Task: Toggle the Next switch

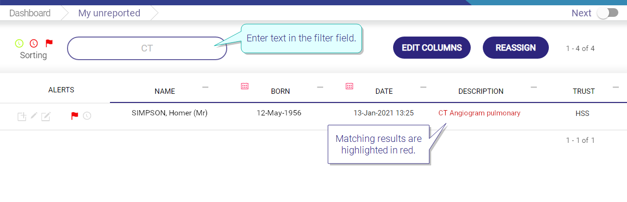Action: 607,13
